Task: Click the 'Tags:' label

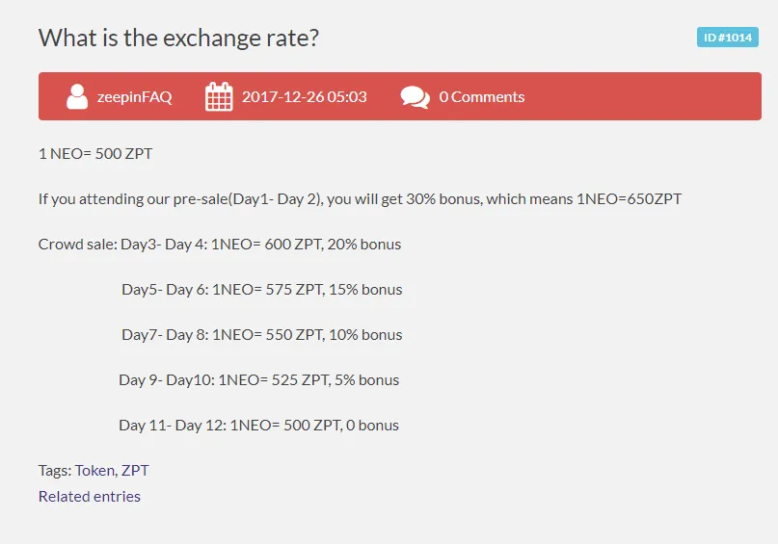Action: click(x=55, y=470)
